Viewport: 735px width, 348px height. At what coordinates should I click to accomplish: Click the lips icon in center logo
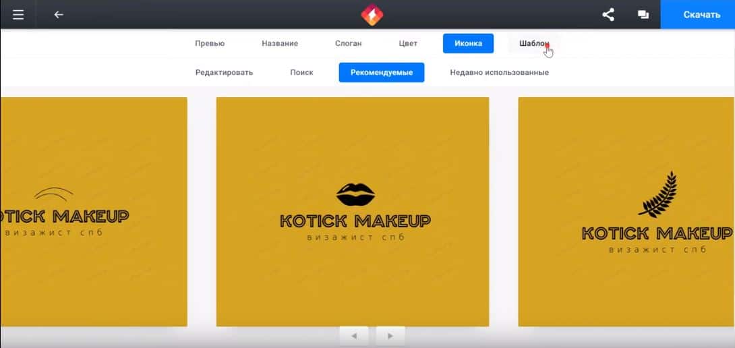click(355, 194)
